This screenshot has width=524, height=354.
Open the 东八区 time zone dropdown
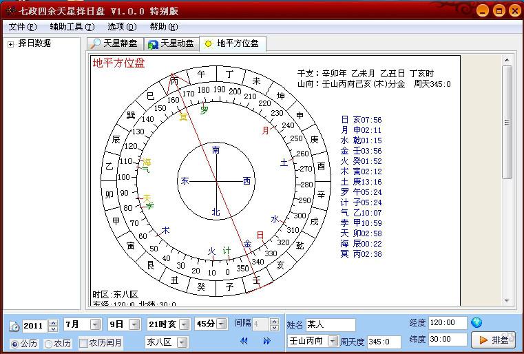pyautogui.click(x=182, y=342)
